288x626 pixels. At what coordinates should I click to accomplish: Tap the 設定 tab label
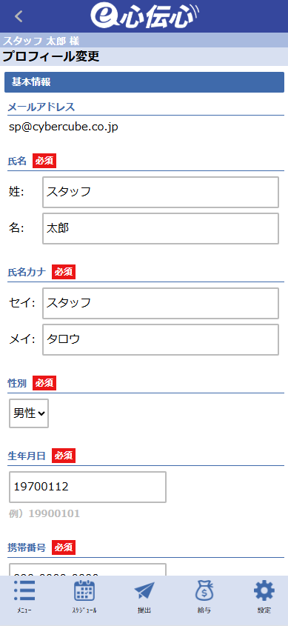coord(264,610)
